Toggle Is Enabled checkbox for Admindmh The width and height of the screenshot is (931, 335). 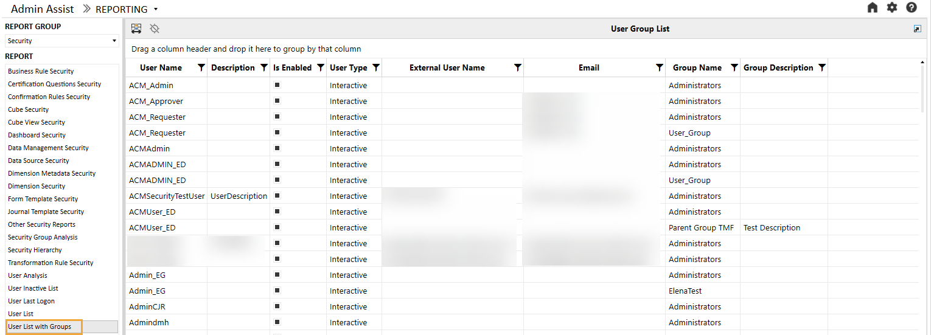[277, 322]
